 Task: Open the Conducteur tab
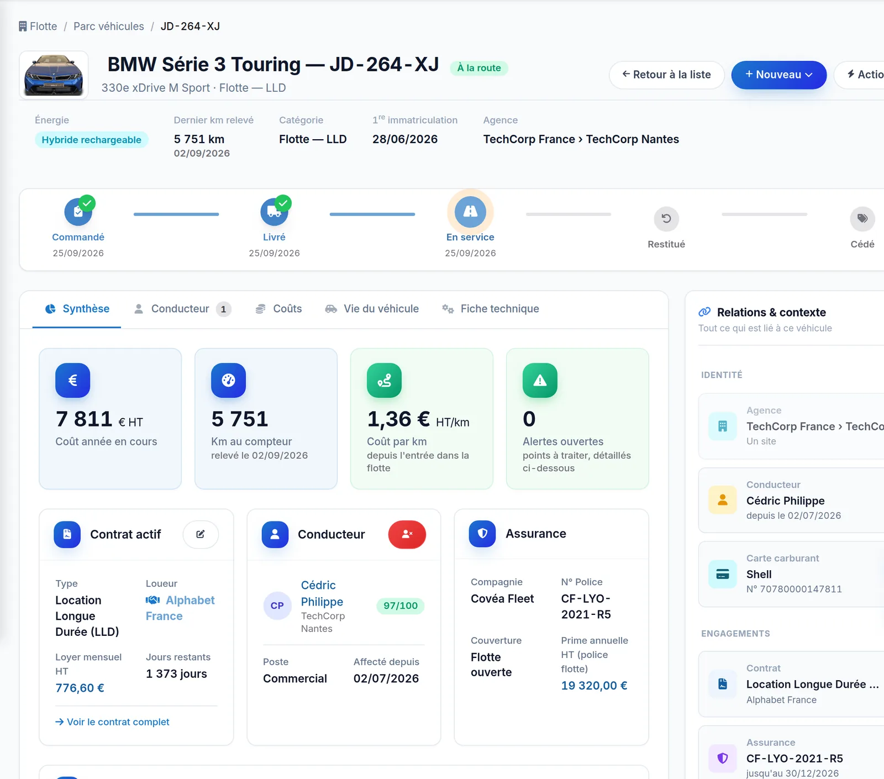point(182,309)
